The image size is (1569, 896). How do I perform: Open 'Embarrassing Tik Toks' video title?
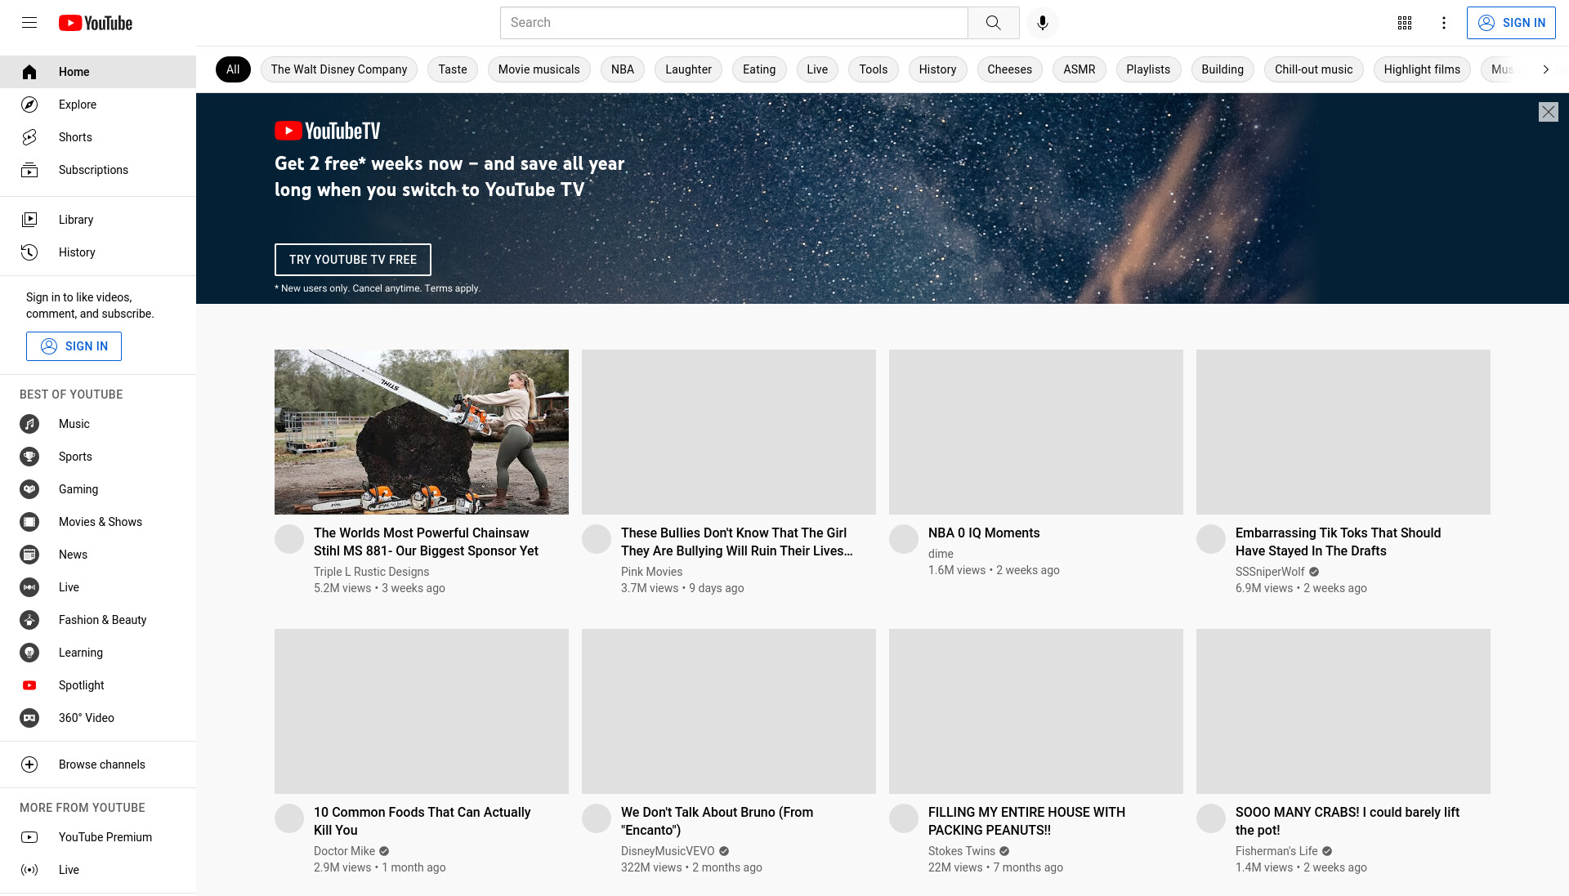[x=1338, y=542]
